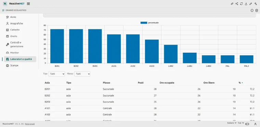260x127 pixels.
Task: Click the user account icon in footer
Action: 255,124
